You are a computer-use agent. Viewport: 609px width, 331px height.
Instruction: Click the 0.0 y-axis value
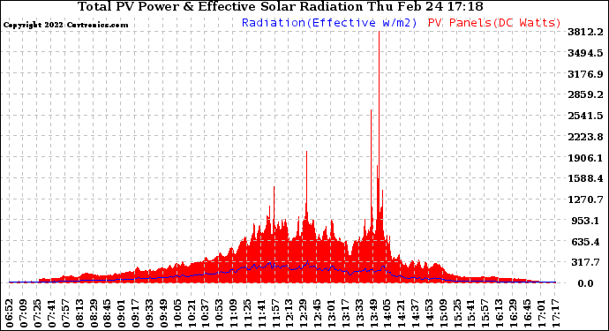pyautogui.click(x=585, y=283)
